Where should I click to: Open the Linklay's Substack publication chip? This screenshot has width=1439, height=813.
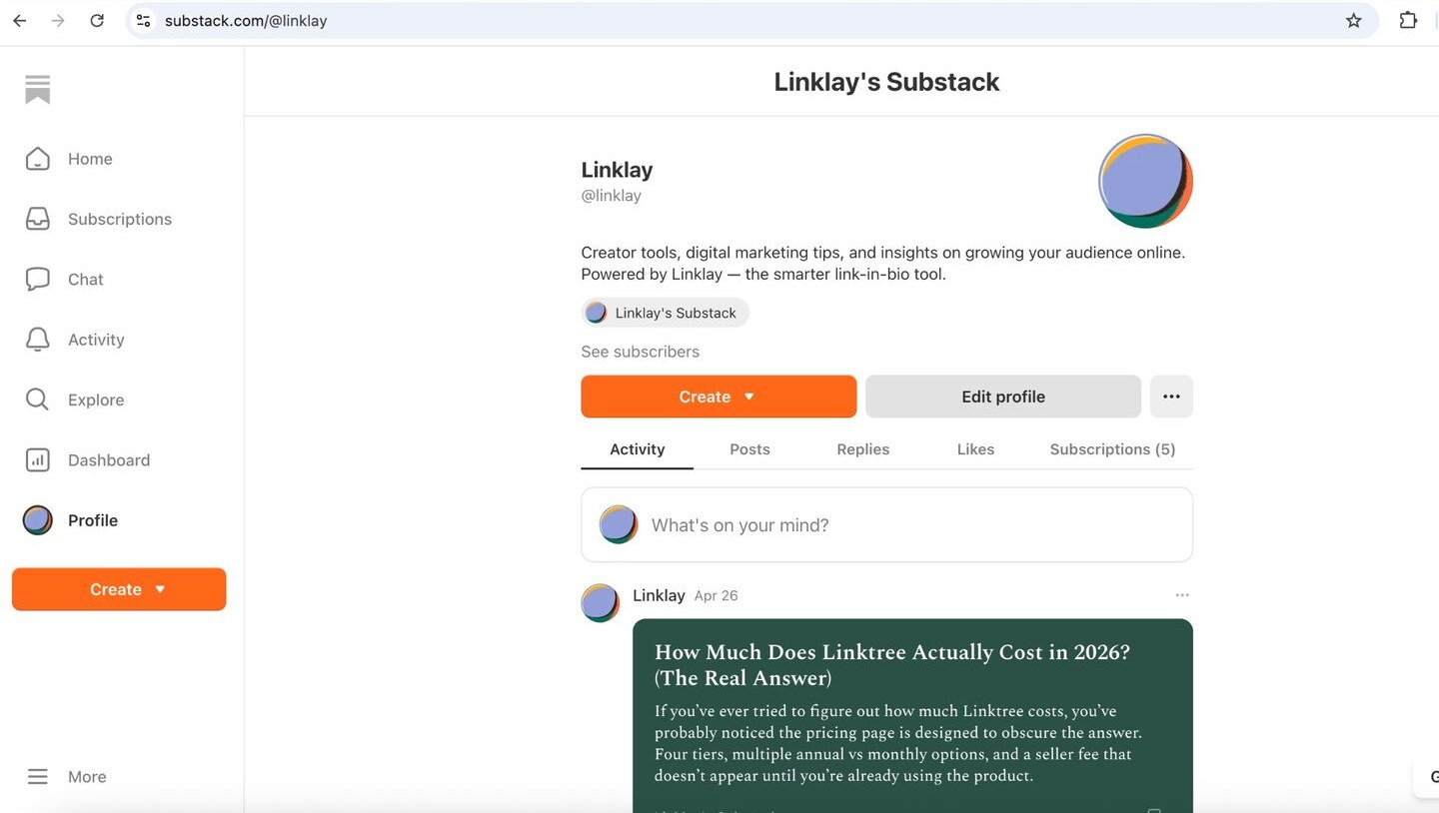pos(665,313)
